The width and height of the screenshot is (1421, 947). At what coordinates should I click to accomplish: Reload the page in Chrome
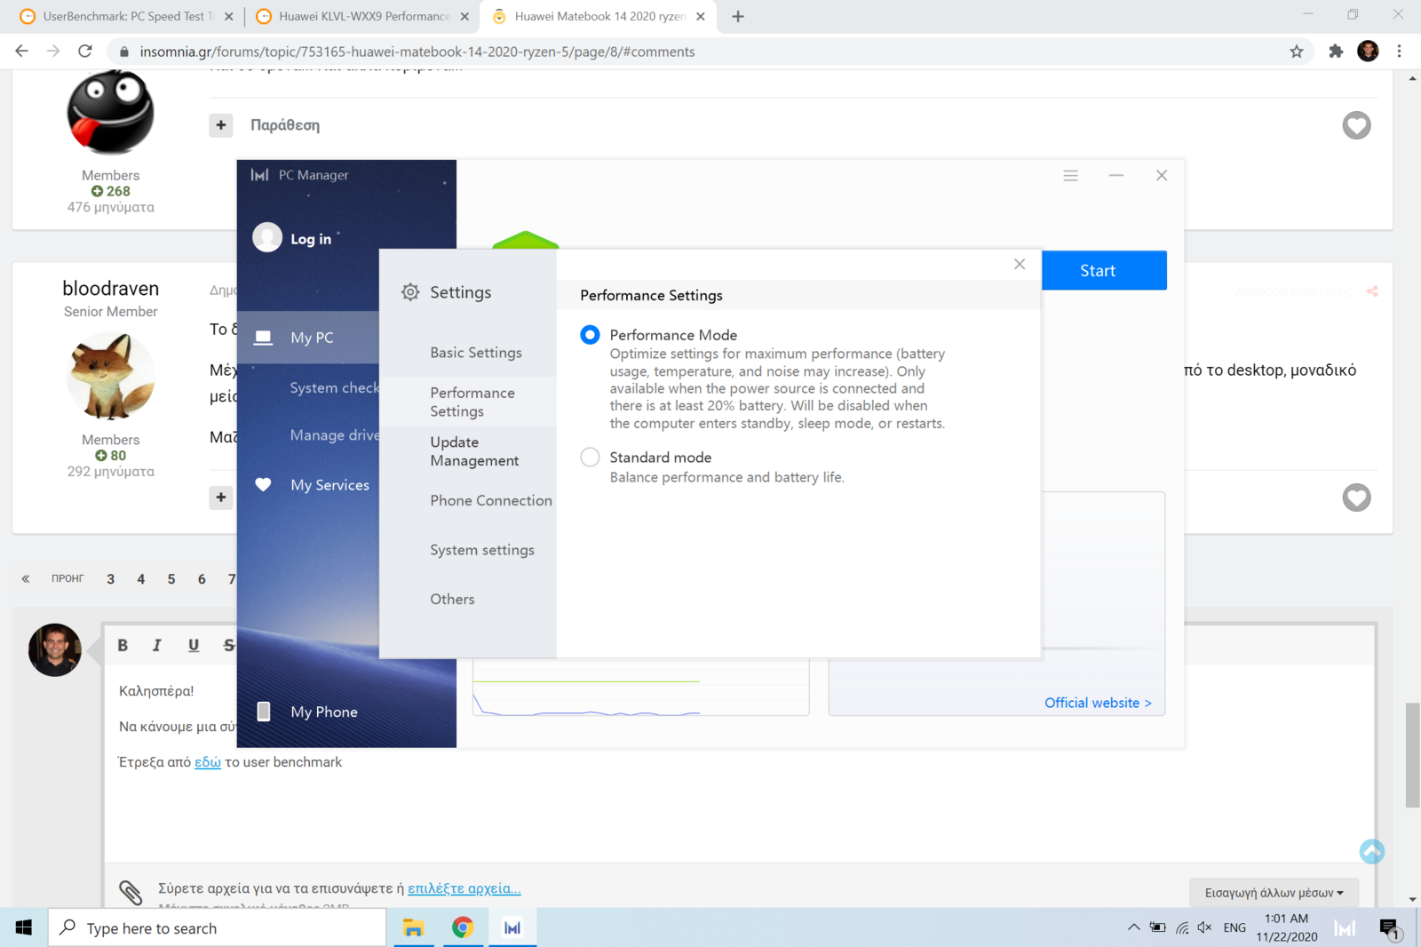click(85, 52)
